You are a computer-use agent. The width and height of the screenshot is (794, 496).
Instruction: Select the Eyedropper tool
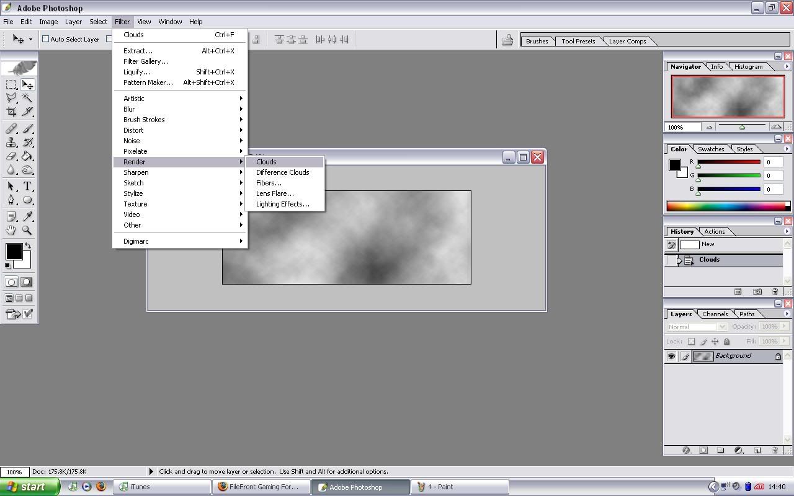[x=27, y=216]
